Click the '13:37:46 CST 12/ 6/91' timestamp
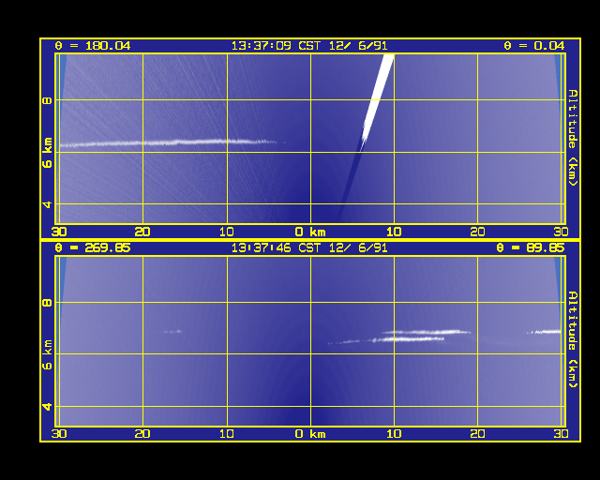Screen dimensions: 600x480 pyautogui.click(x=309, y=247)
